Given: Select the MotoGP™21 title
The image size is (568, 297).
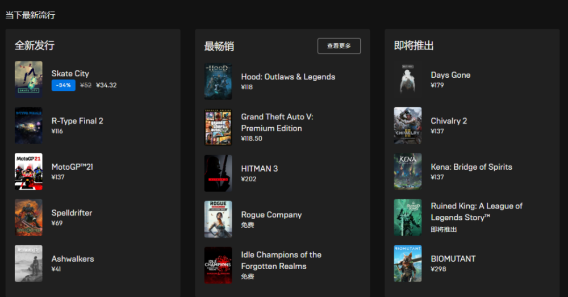Looking at the screenshot, I should click(72, 167).
